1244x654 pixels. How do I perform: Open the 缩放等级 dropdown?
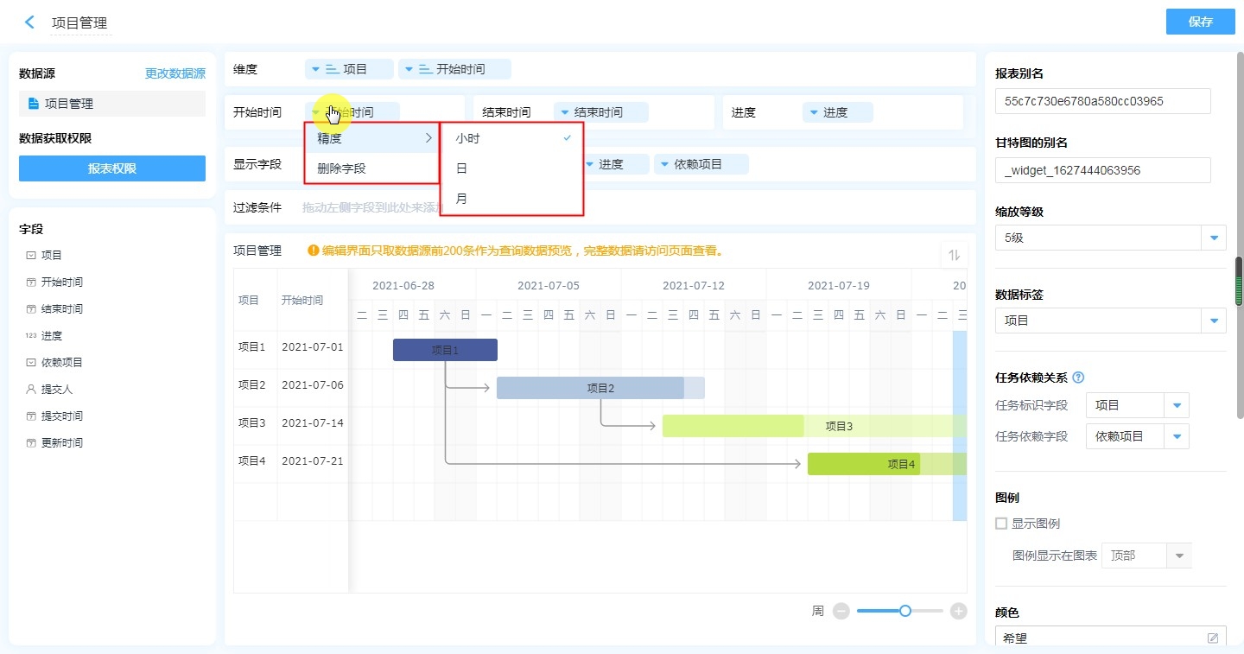click(1214, 238)
